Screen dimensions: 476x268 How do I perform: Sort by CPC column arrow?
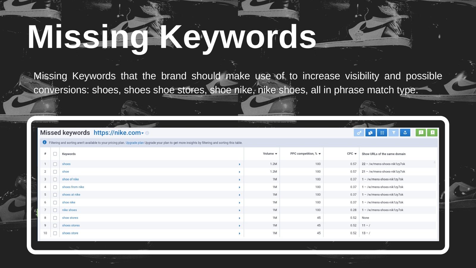pyautogui.click(x=356, y=154)
